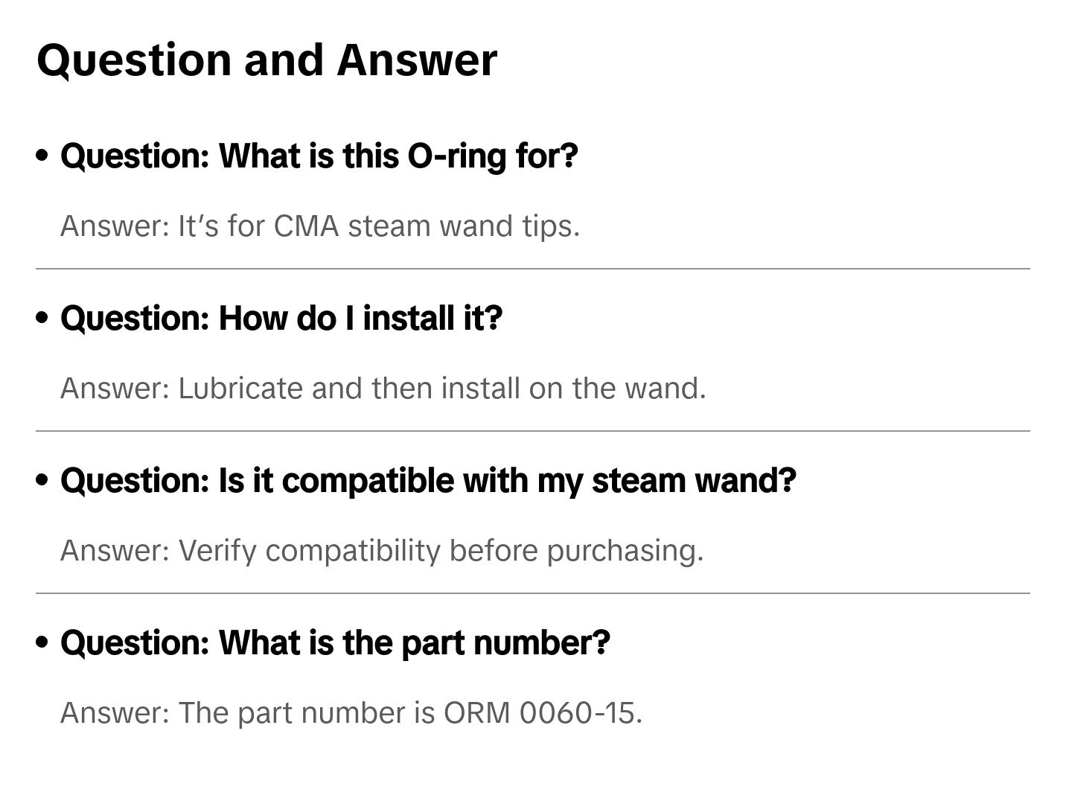Screen dimensions: 1066x798
Task: Click the bullet beside the compatibility question
Action: coord(42,481)
